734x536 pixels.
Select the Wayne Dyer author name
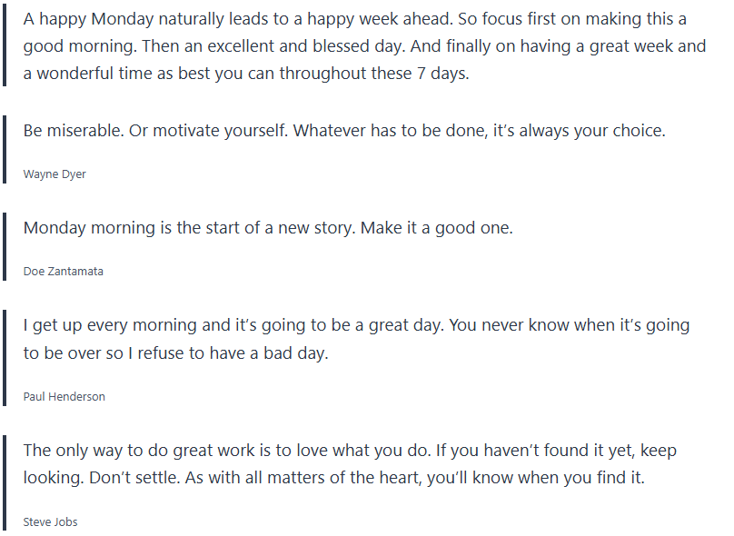pyautogui.click(x=55, y=174)
